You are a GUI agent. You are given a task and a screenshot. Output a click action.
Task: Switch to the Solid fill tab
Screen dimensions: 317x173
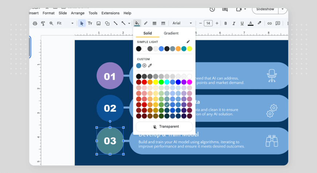[148, 33]
